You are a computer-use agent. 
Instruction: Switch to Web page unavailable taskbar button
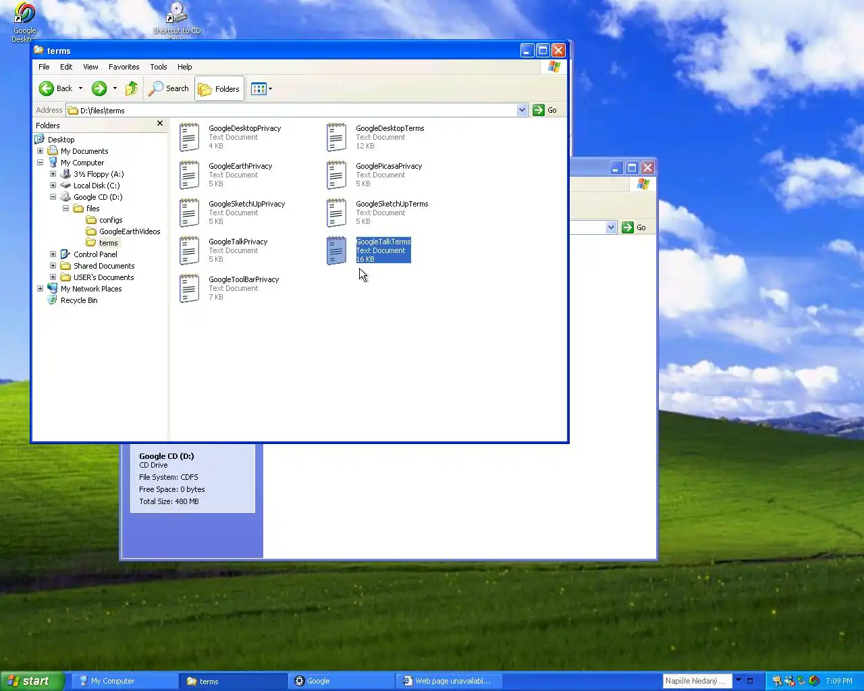pyautogui.click(x=449, y=681)
